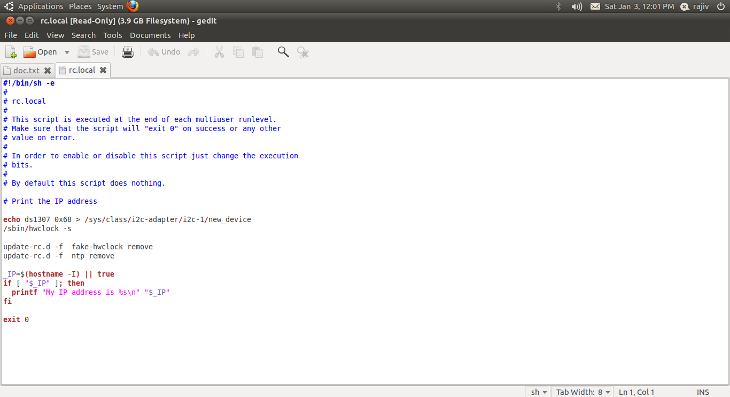Save the rc.local file
The height and width of the screenshot is (397, 730).
point(93,51)
